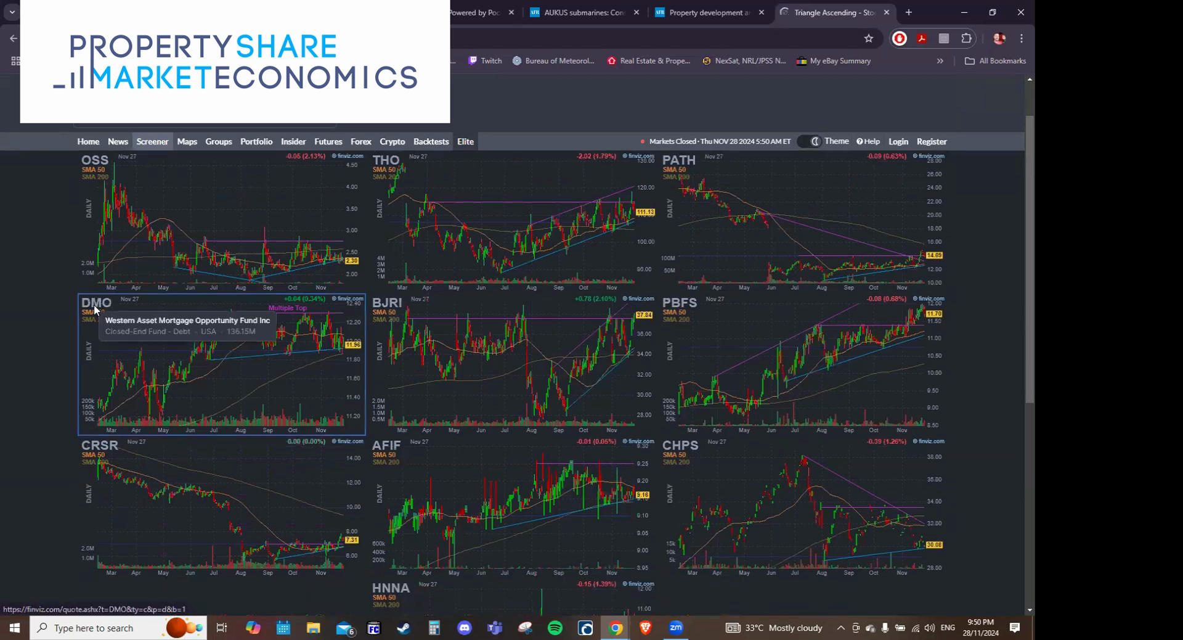This screenshot has height=640, width=1183.
Task: Show hidden system tray icons
Action: point(840,628)
